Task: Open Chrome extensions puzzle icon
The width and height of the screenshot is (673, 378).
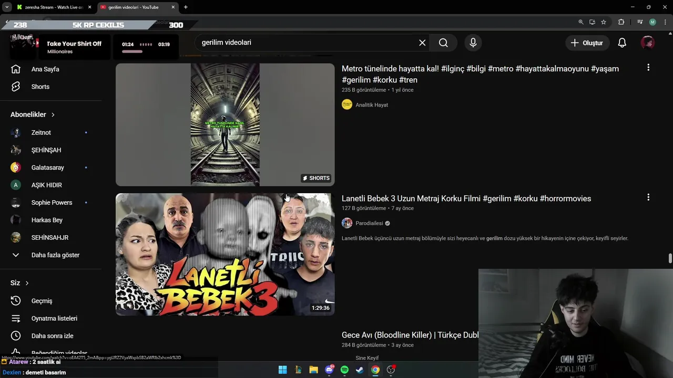Action: click(x=621, y=22)
